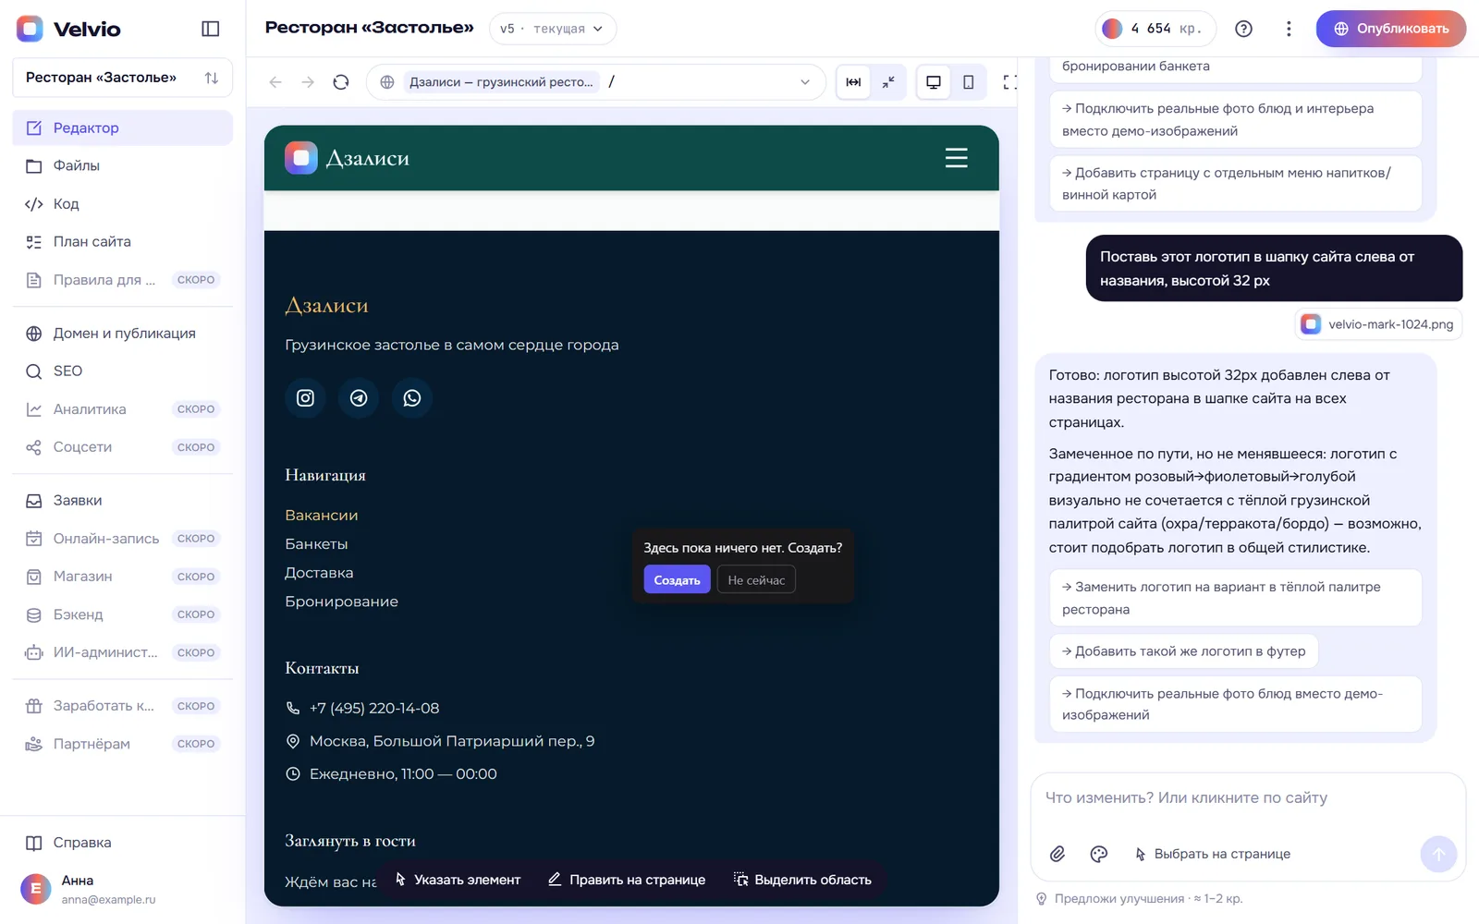Enter fullscreen preview mode
Viewport: 1479px width, 924px height.
point(1009,82)
